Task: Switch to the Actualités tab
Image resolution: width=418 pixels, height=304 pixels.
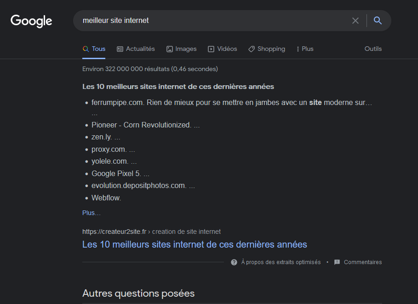Action: pyautogui.click(x=140, y=49)
